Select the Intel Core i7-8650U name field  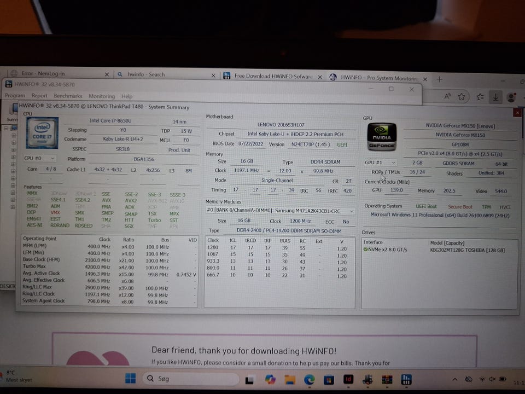(110, 120)
